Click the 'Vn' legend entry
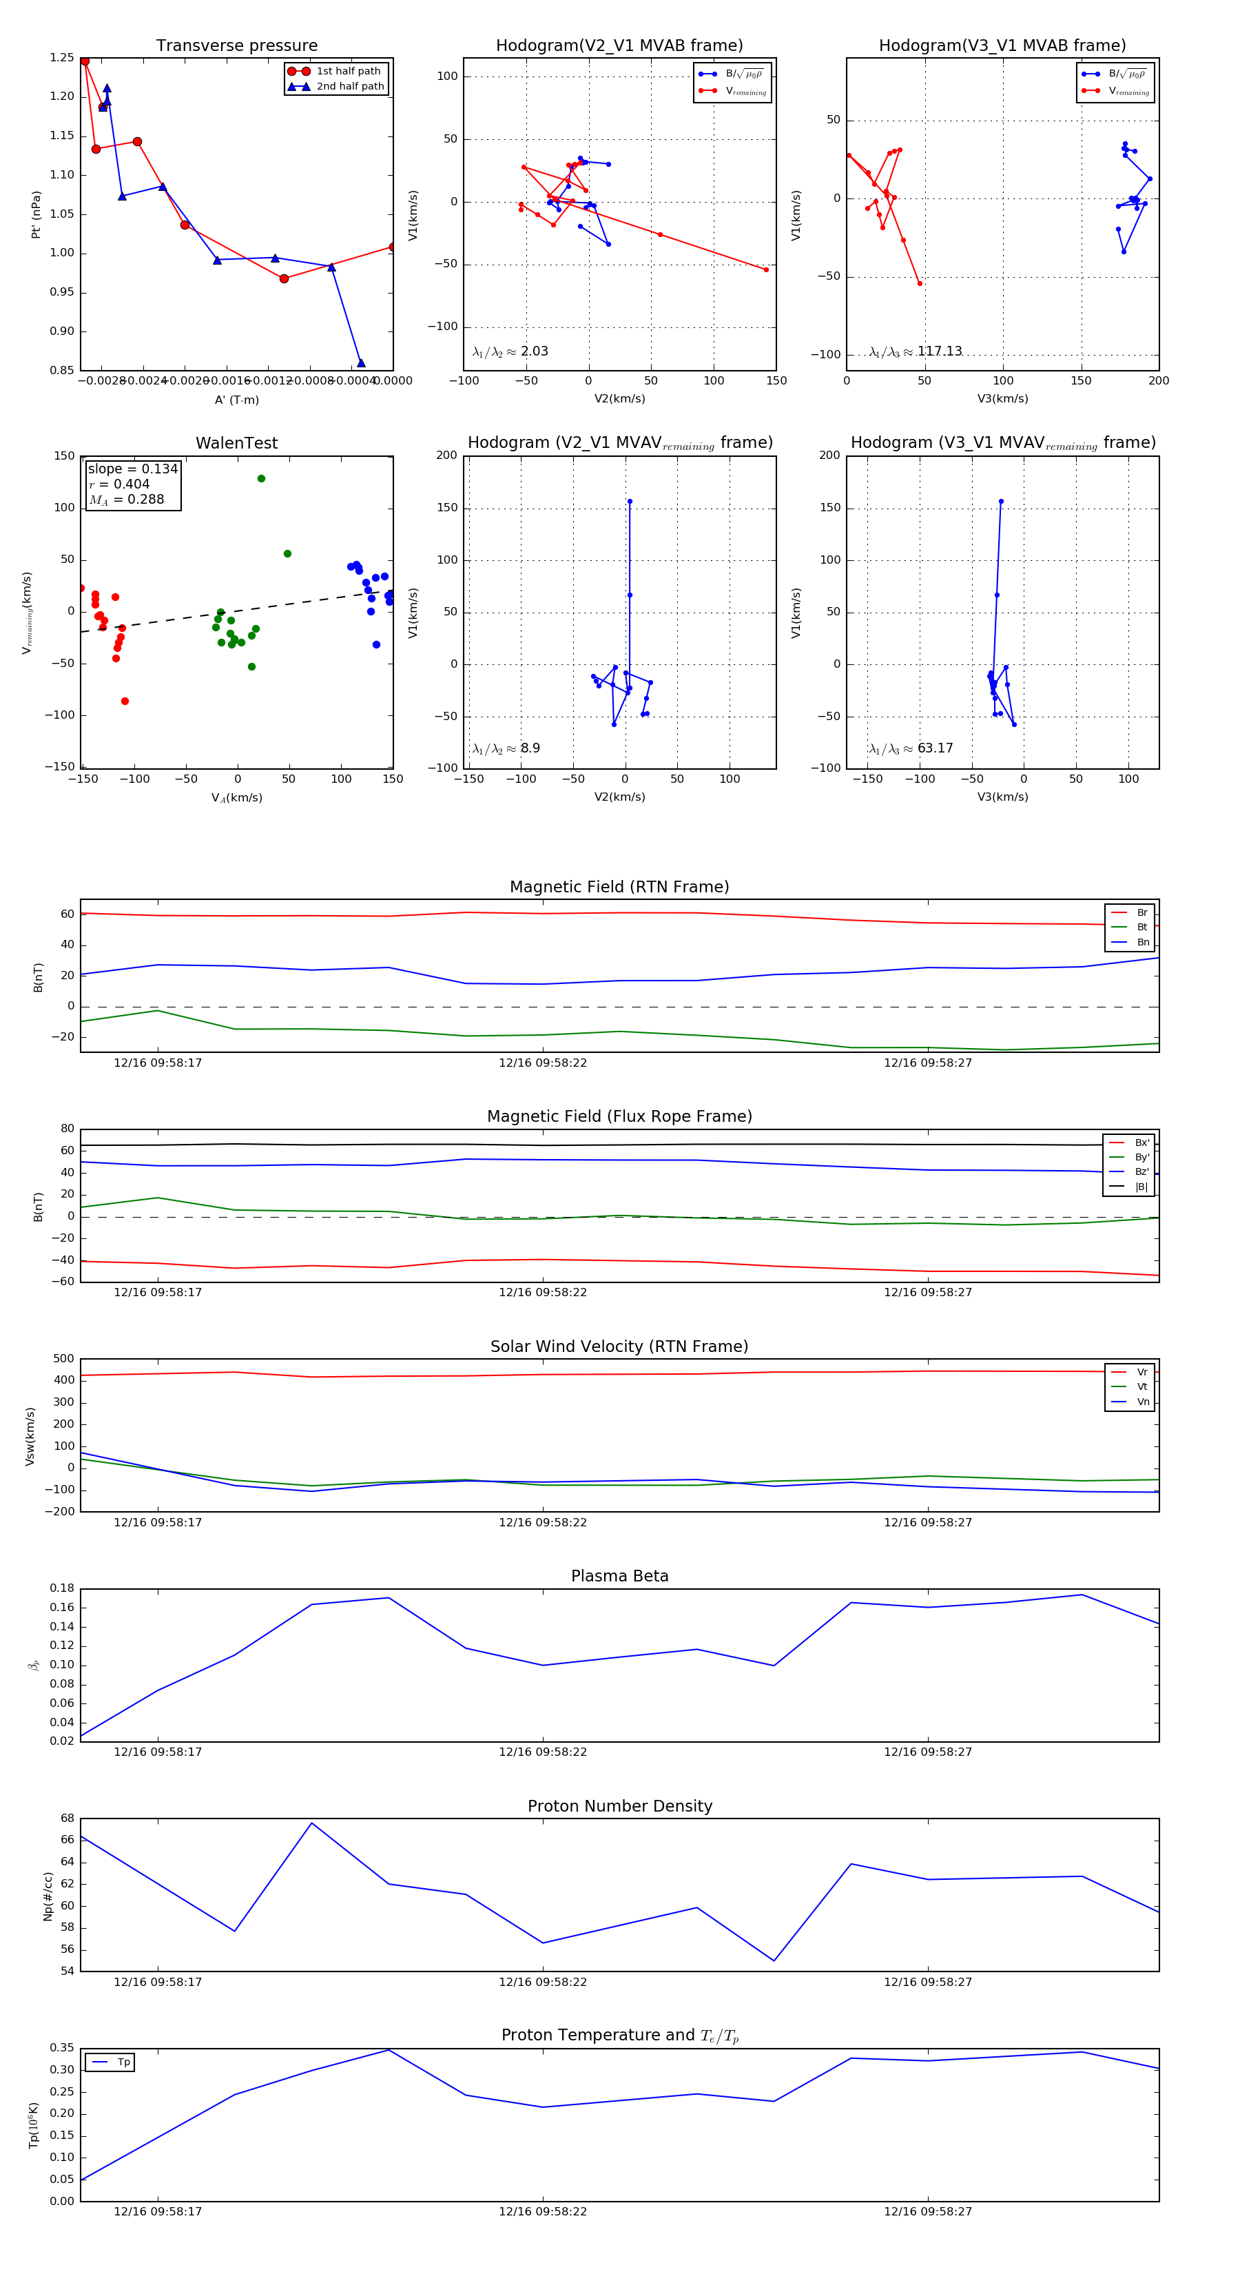This screenshot has height=2274, width=1240. 1130,1402
